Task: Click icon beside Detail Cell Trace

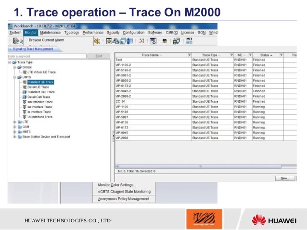Action: pos(25,97)
